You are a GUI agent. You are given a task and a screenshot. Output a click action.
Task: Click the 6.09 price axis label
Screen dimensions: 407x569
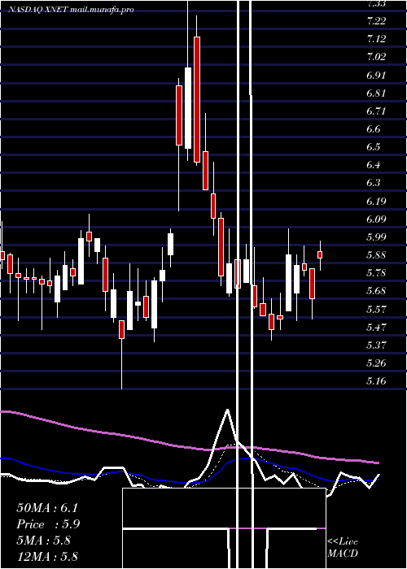(x=376, y=219)
